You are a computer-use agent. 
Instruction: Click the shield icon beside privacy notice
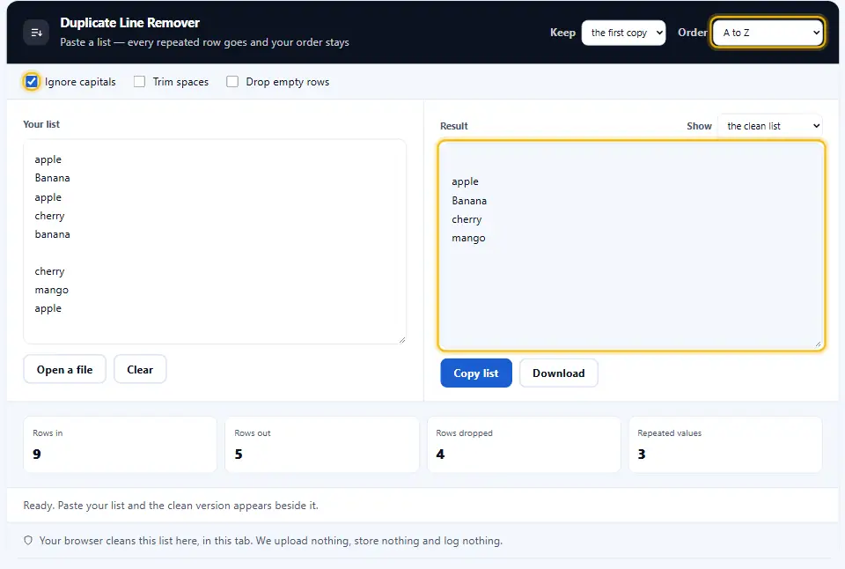click(x=28, y=541)
